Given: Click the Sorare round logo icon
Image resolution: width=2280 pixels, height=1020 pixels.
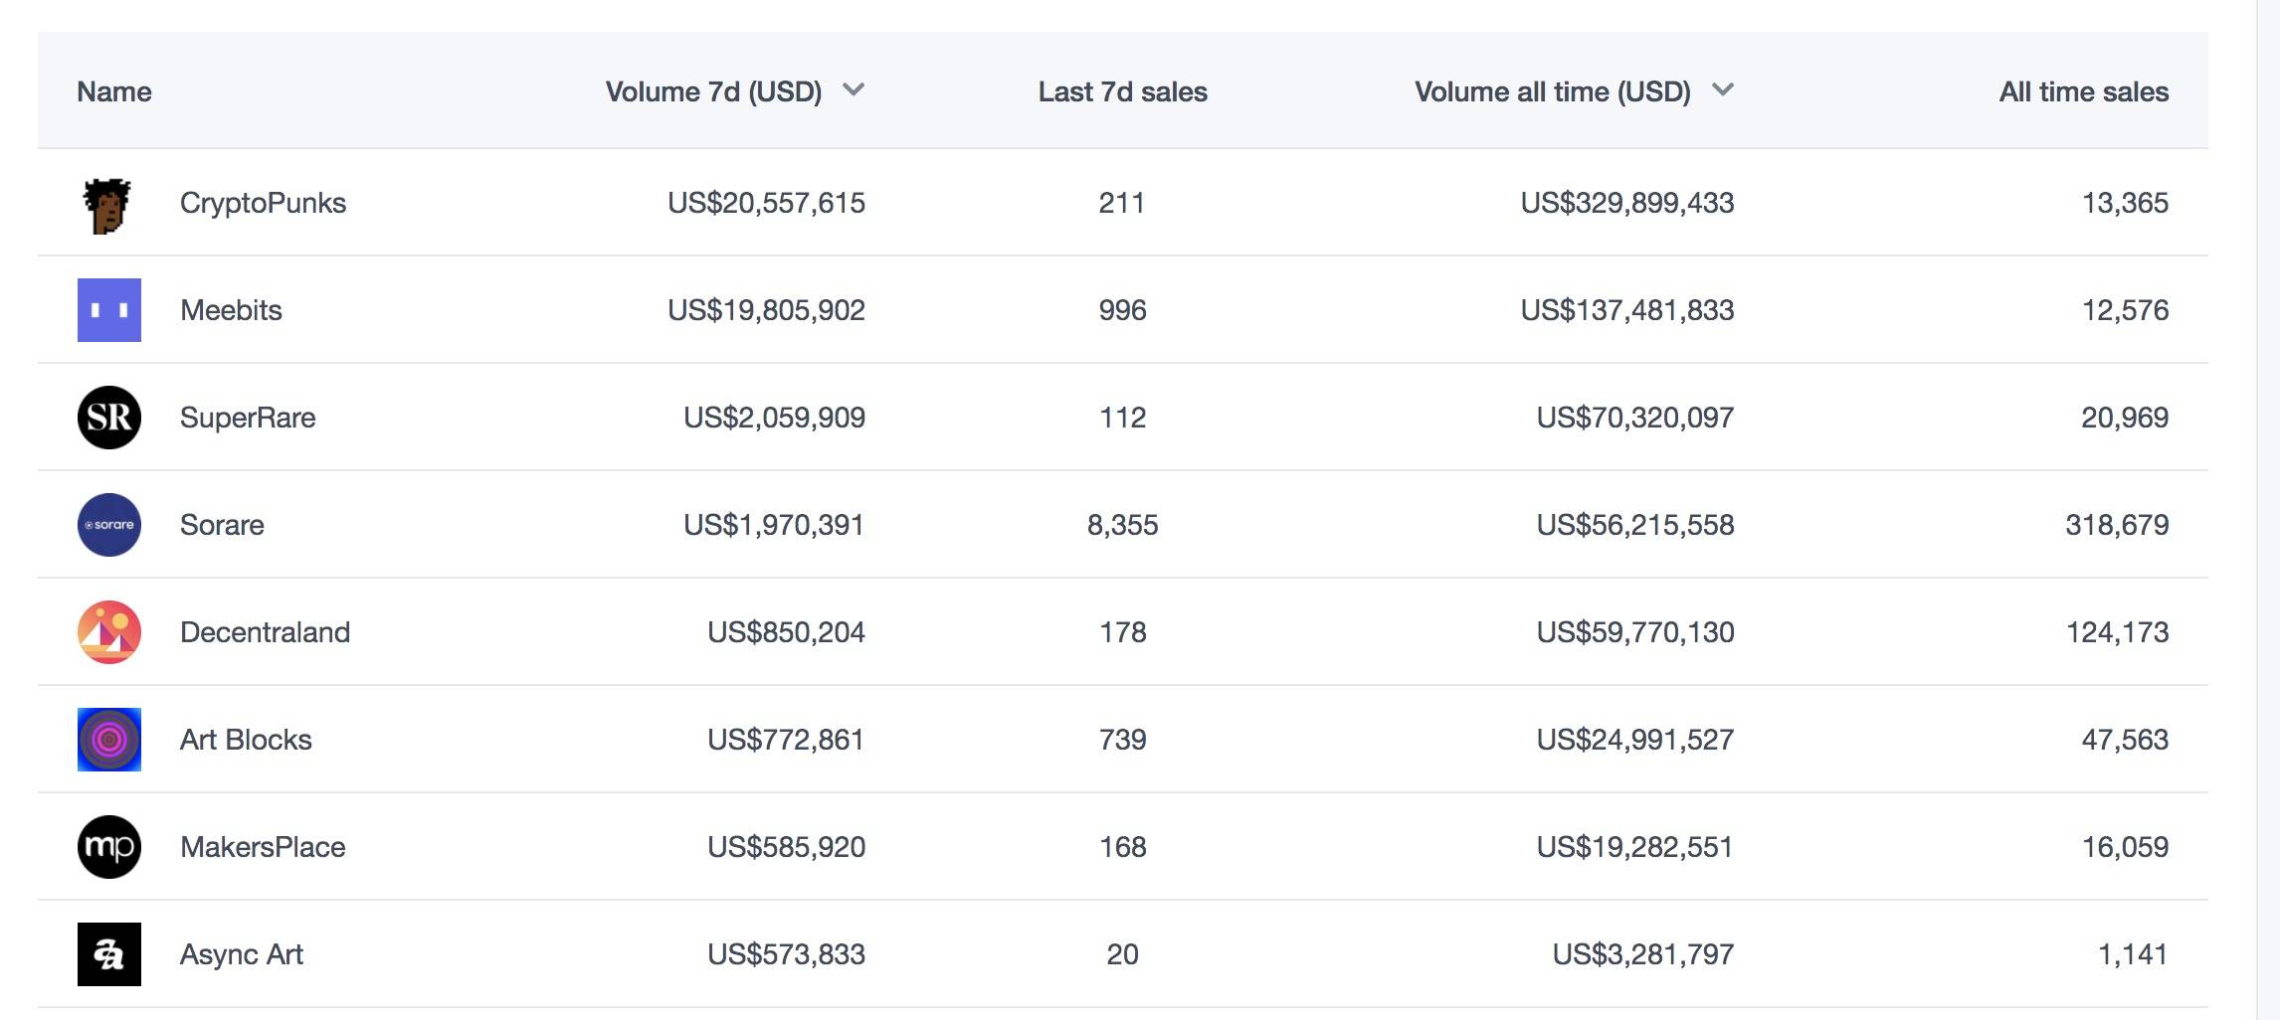Looking at the screenshot, I should tap(109, 525).
